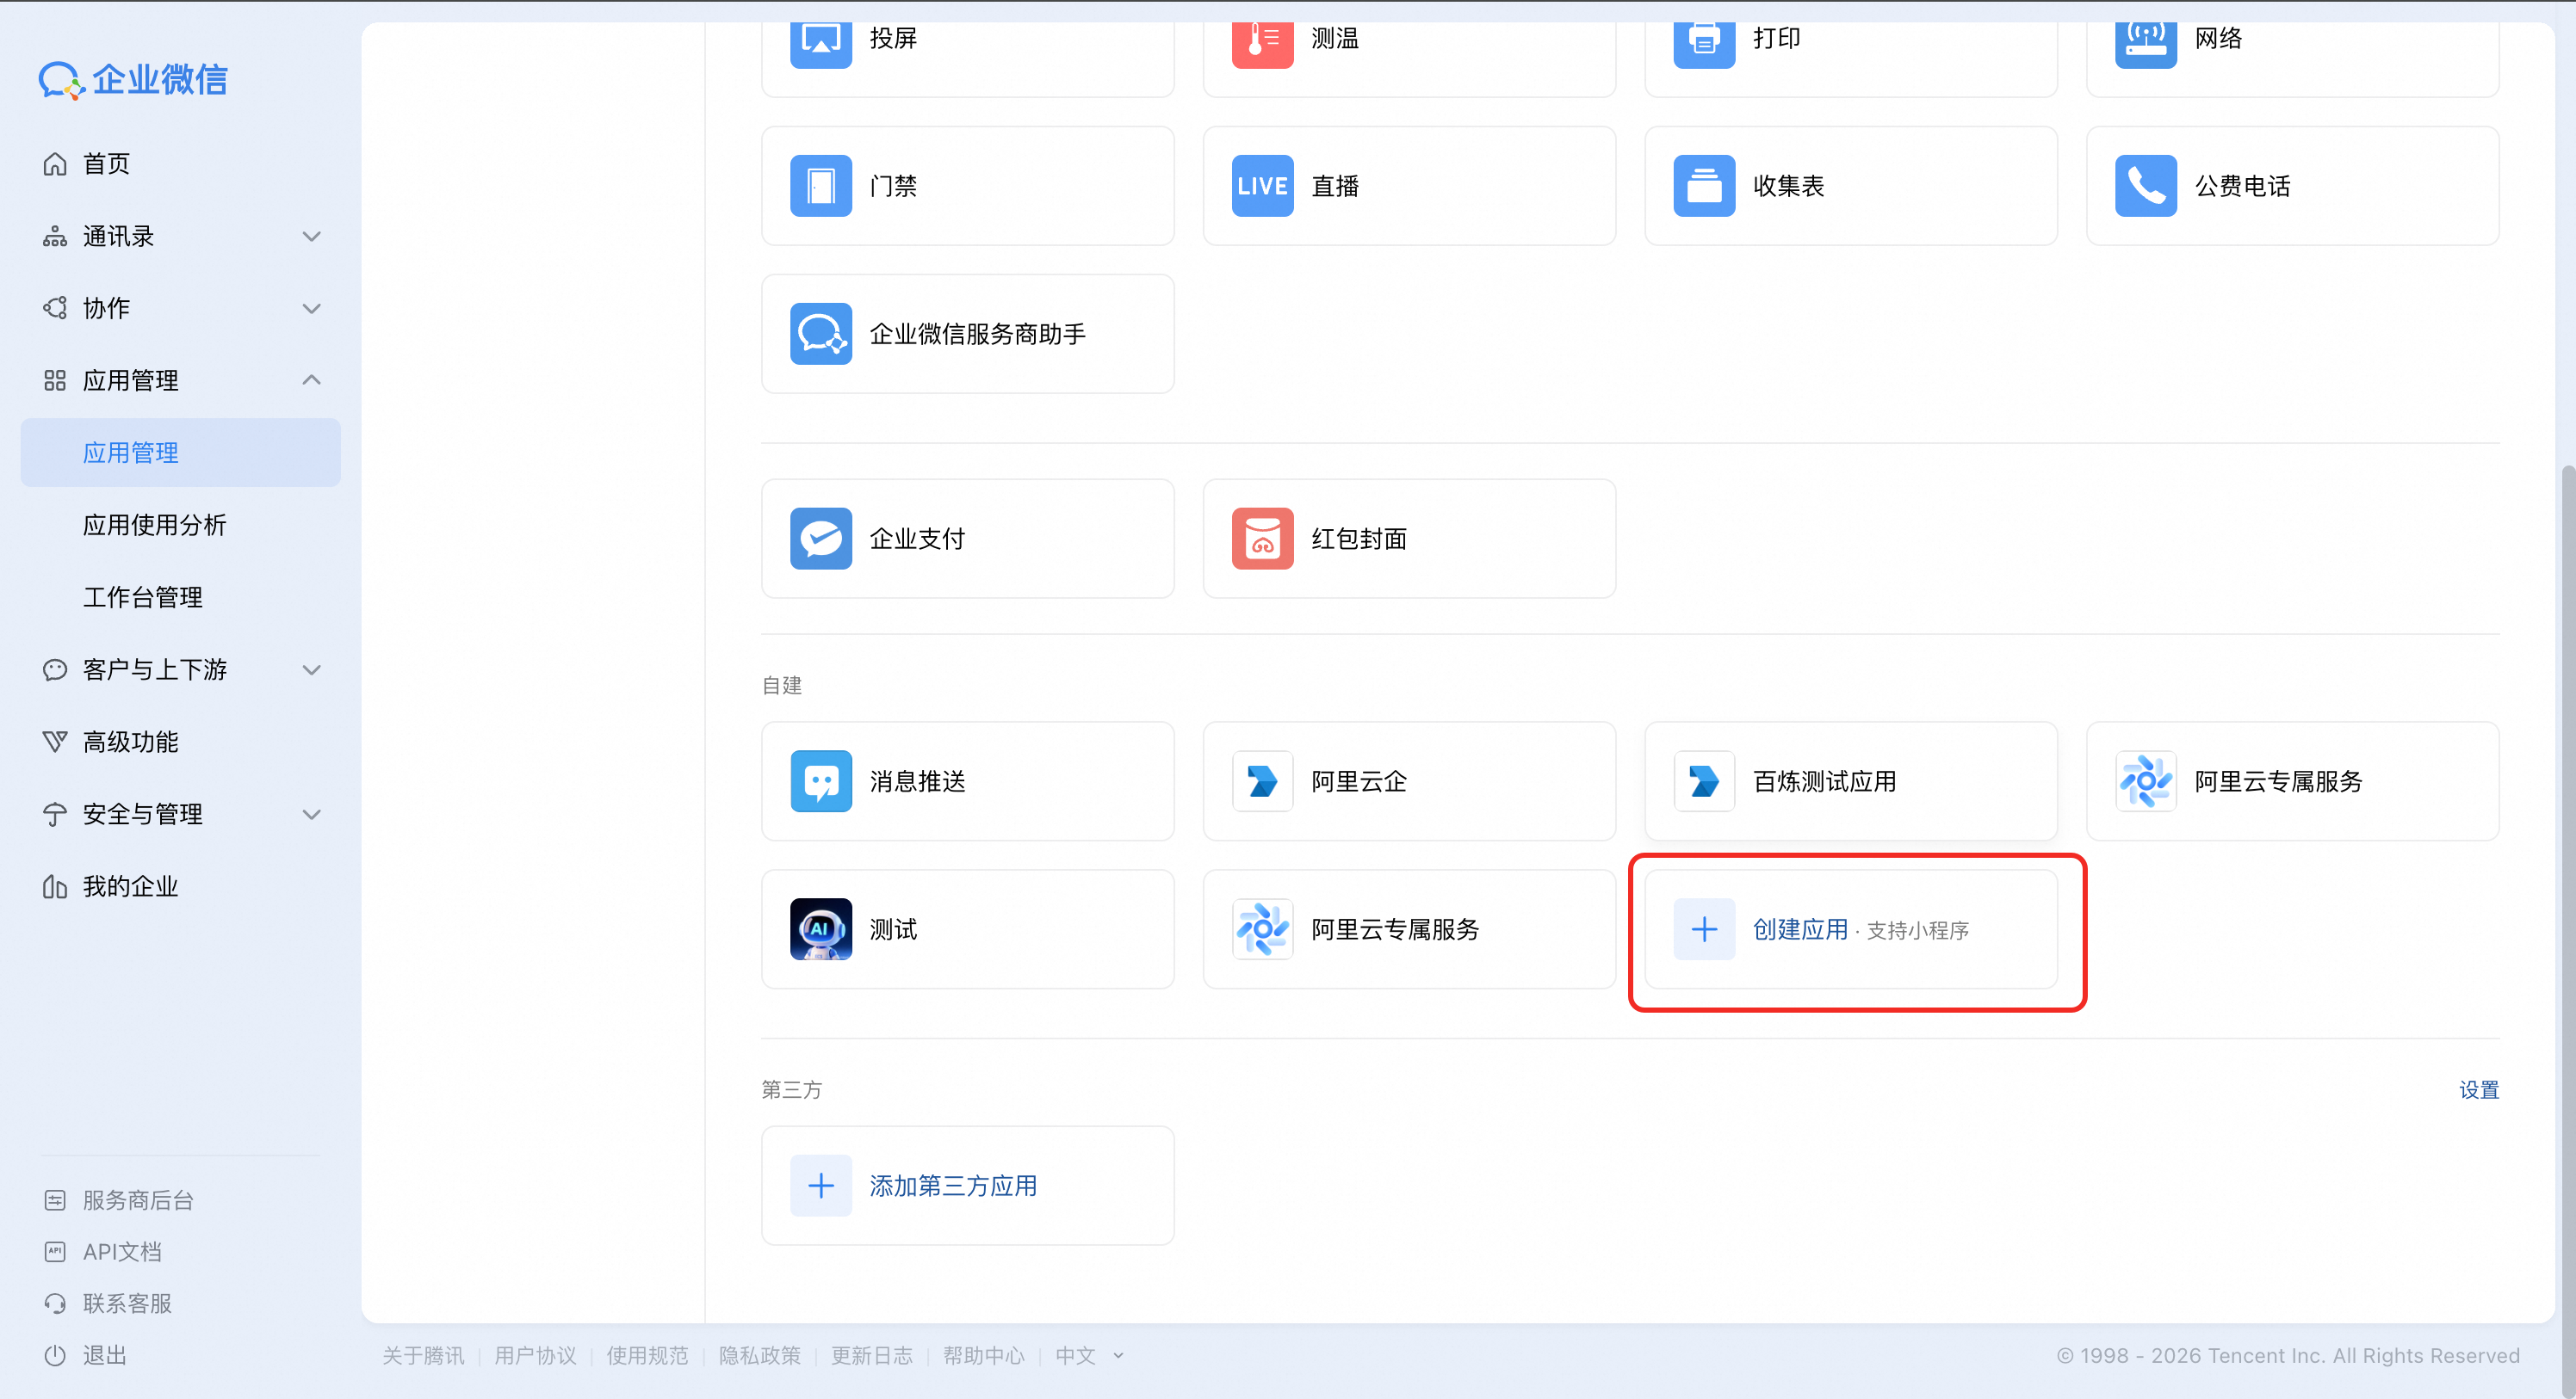Click the 百炼测试应用 icon
This screenshot has width=2576, height=1399.
pyautogui.click(x=1704, y=781)
